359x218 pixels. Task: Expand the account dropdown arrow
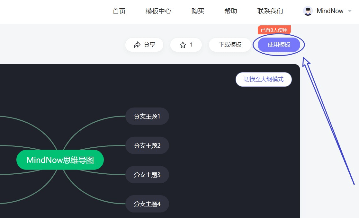(350, 11)
